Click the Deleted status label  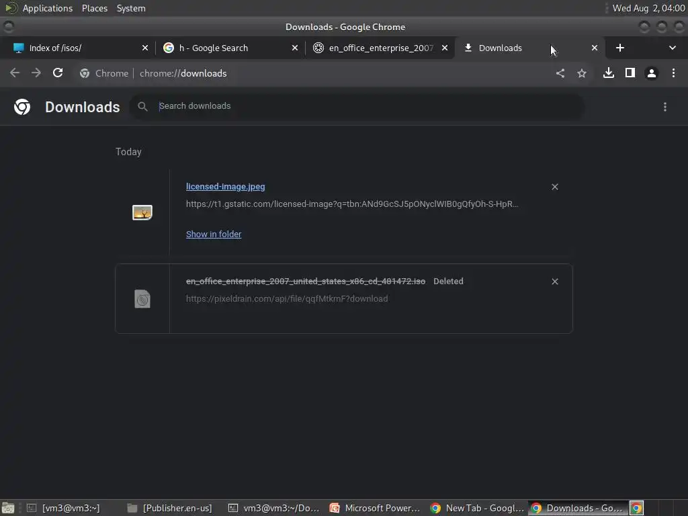(x=448, y=282)
